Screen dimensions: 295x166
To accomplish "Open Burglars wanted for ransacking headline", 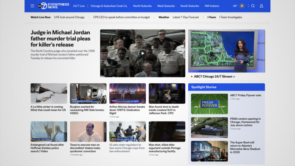I will pos(87,110).
